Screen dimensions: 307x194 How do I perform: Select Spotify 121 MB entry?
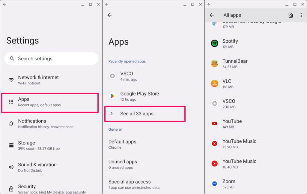(256, 44)
